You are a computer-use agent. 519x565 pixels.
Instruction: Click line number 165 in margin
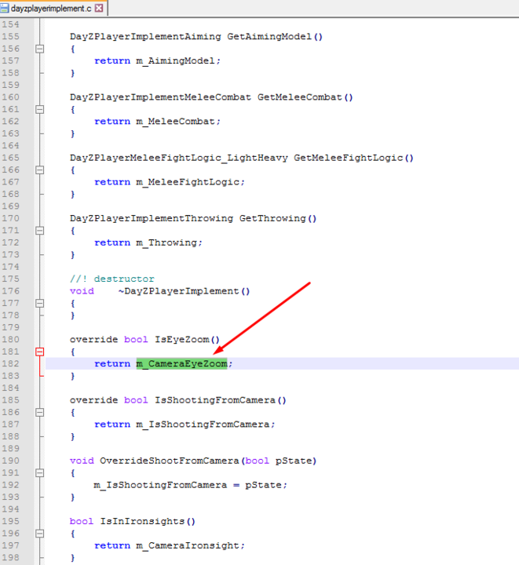pos(10,158)
